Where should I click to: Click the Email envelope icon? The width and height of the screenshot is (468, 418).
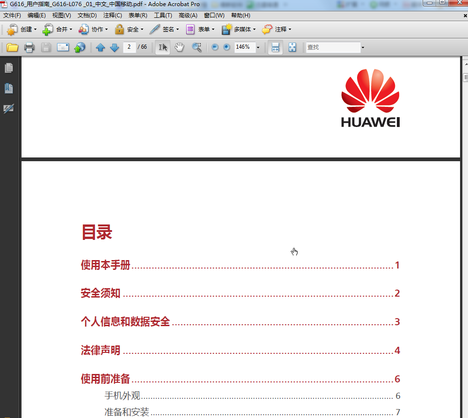(x=63, y=47)
